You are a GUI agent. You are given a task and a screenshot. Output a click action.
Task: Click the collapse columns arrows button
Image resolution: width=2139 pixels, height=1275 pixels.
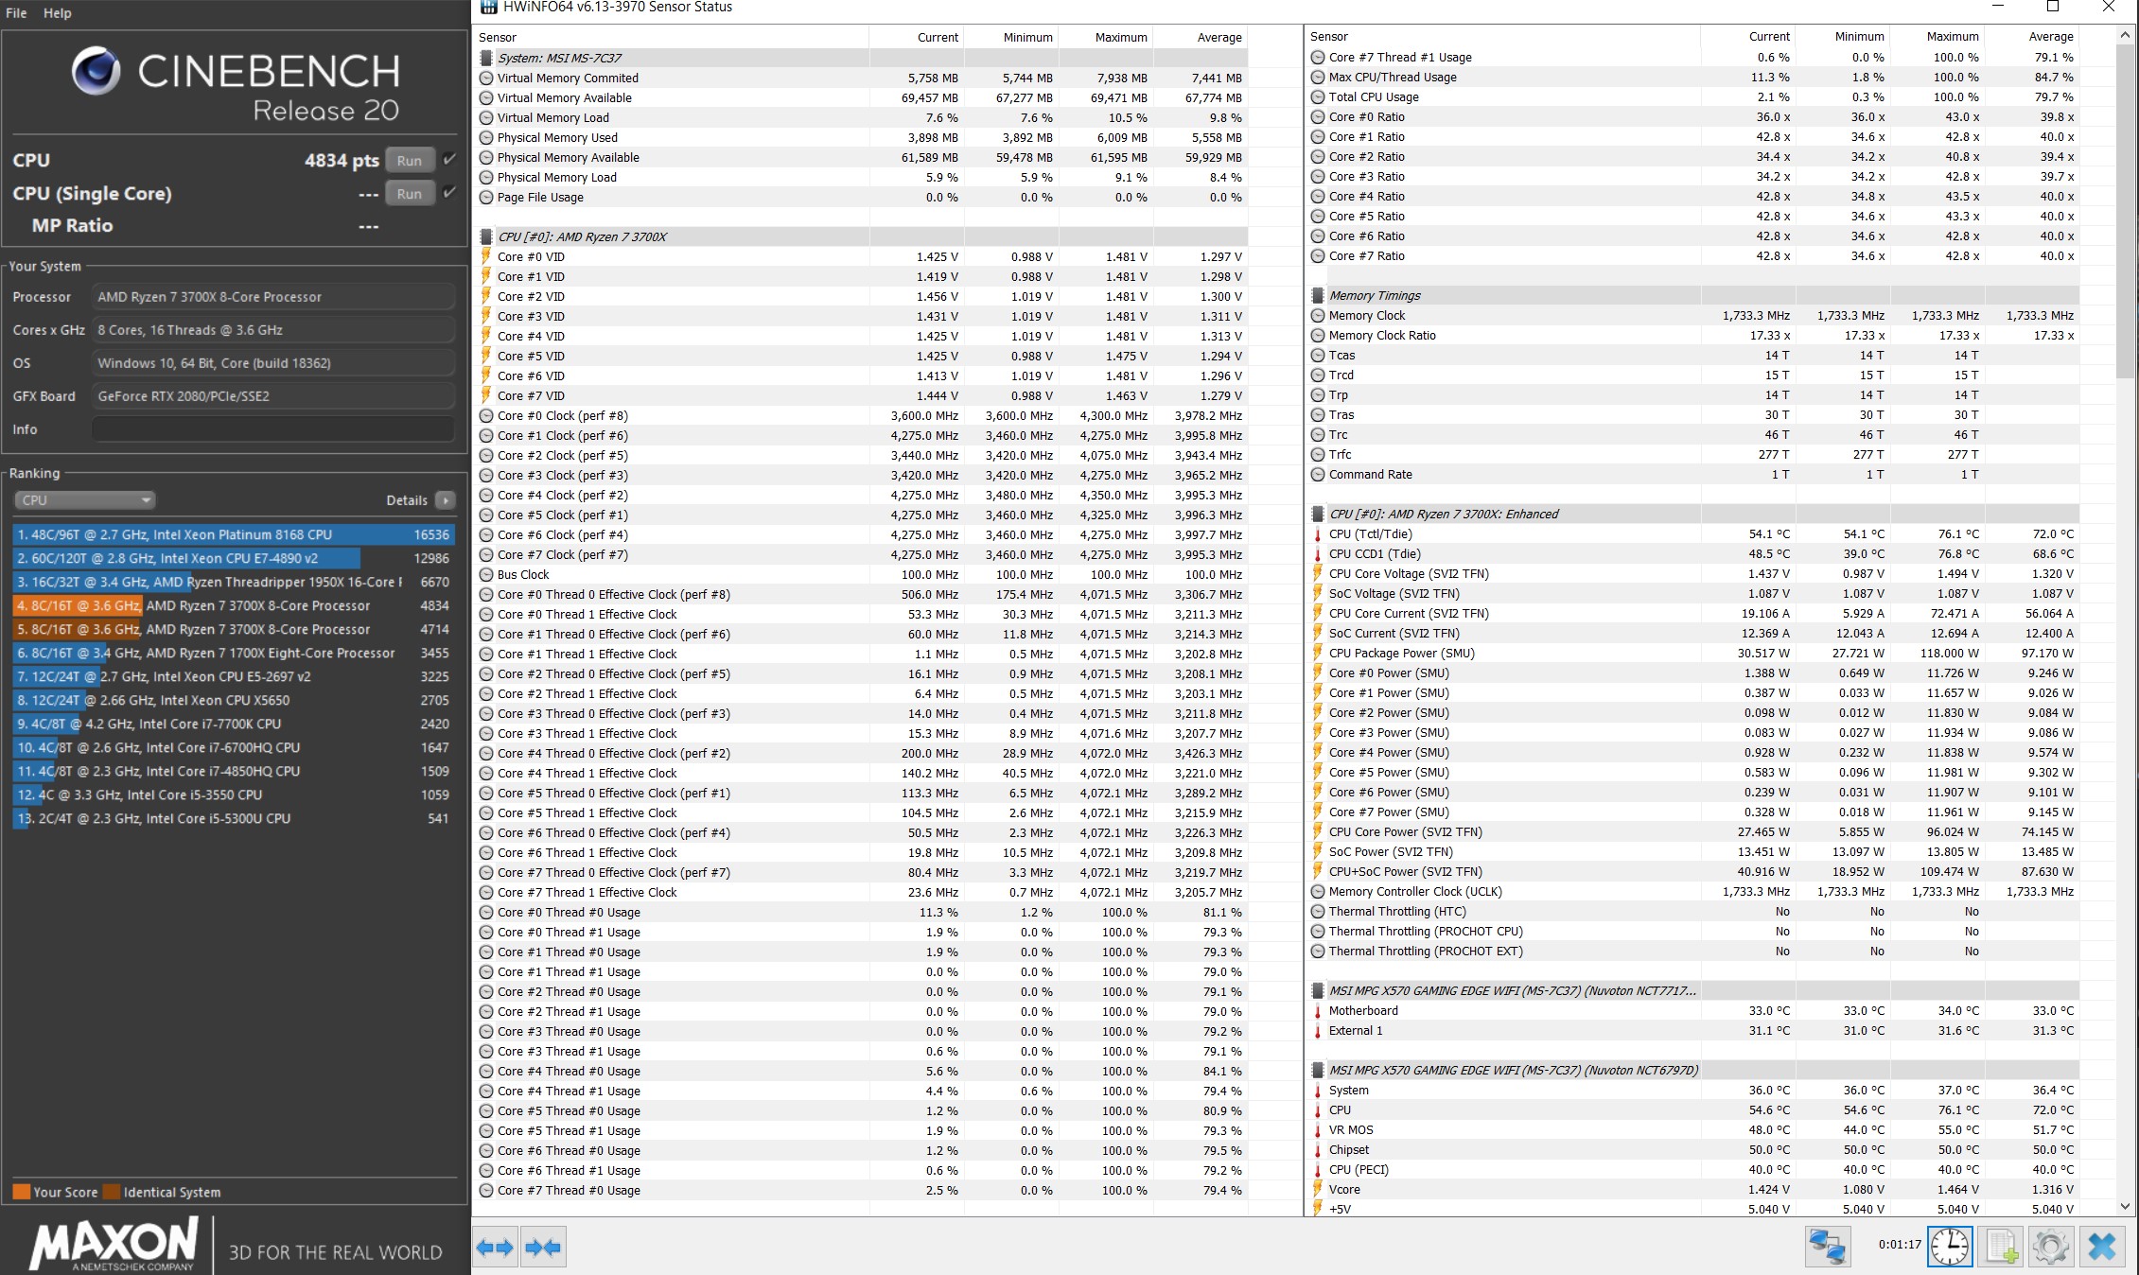[x=543, y=1248]
